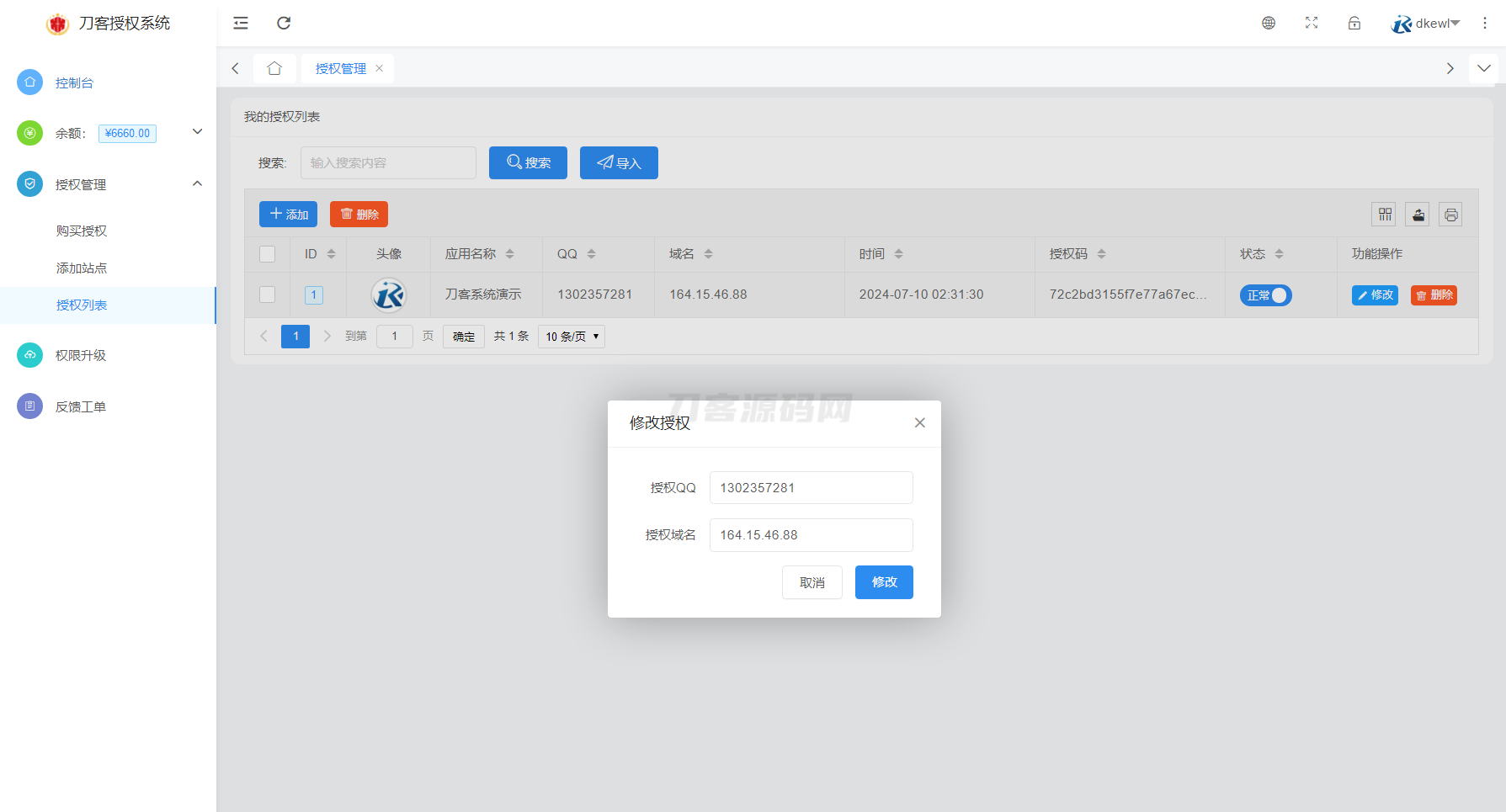The image size is (1506, 812).
Task: Export the table using the export icon
Action: (1417, 214)
